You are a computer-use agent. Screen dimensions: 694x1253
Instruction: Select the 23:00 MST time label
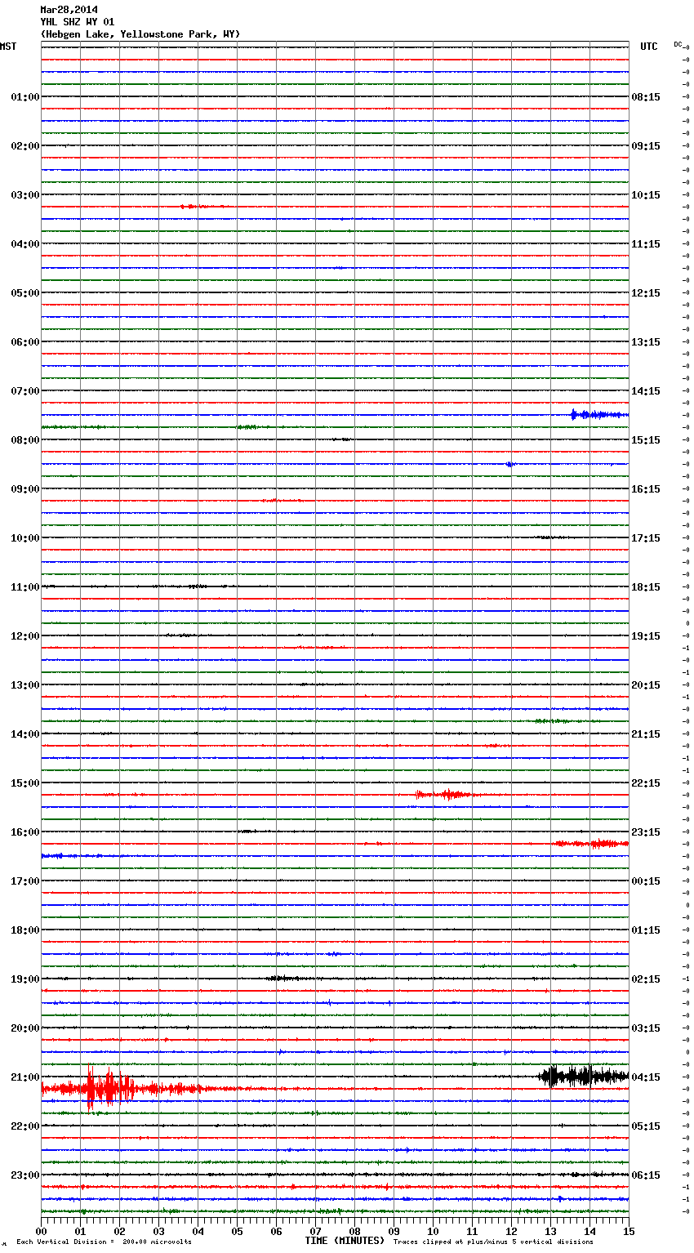[x=24, y=1175]
